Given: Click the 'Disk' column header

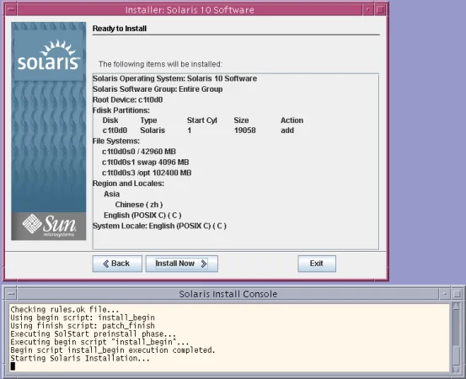Looking at the screenshot, I should (x=110, y=120).
